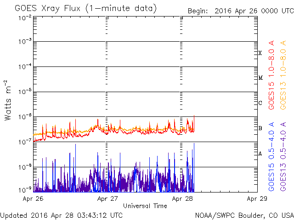Image resolution: width=294 pixels, height=220 pixels.
Task: Click the "Updated 2016 Apr 28 03:43:12 UTC" footer
Action: 62,215
